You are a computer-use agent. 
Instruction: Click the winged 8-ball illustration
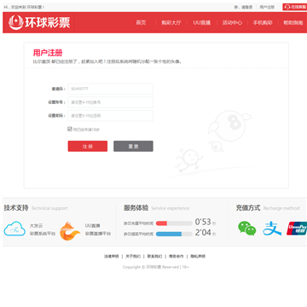[x=229, y=125]
